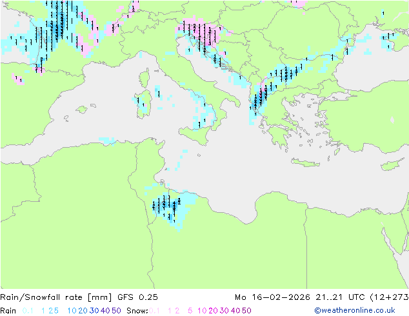
Task: Select the Rain 10 legend color value
Action: tap(72, 311)
